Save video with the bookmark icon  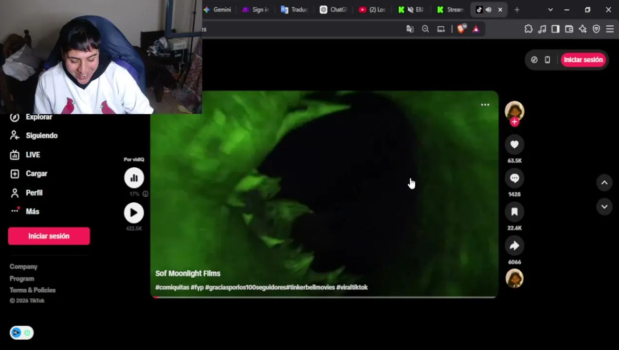tap(514, 212)
